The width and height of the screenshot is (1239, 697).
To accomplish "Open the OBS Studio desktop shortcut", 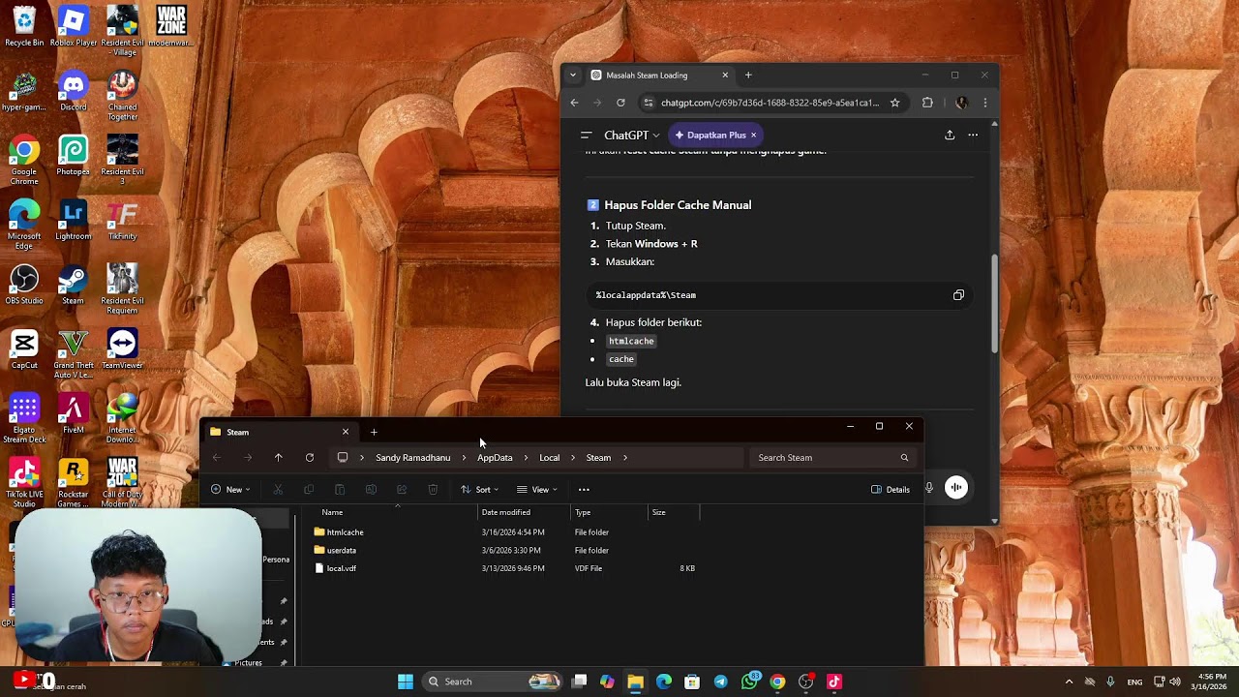I will coord(24,285).
